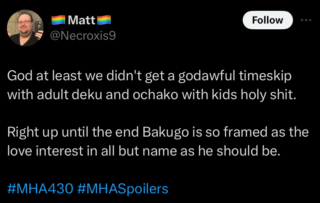The height and width of the screenshot is (203, 320).
Task: Click the line starting "Right up until"
Action: [x=158, y=132]
